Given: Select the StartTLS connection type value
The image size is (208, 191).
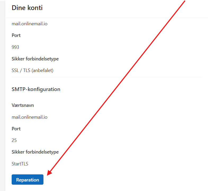Looking at the screenshot, I should 20,164.
